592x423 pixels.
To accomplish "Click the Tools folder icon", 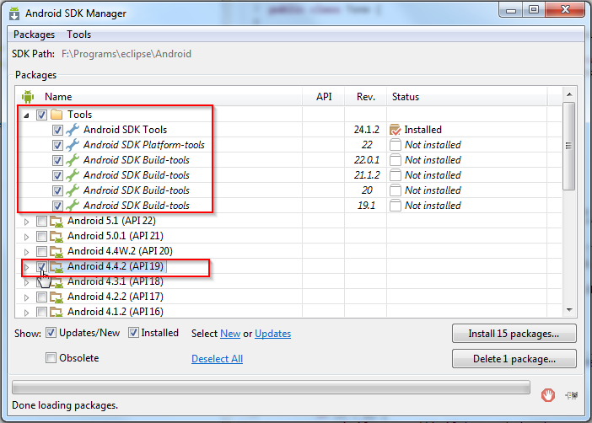I will click(57, 115).
